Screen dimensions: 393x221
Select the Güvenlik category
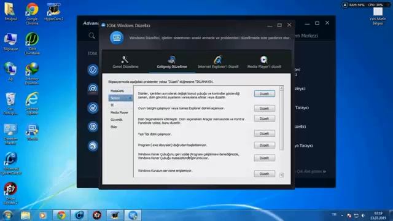[117, 120]
